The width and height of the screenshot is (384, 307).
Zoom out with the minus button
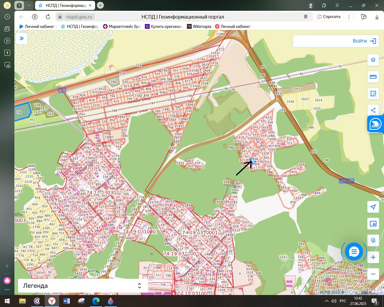pyautogui.click(x=373, y=274)
